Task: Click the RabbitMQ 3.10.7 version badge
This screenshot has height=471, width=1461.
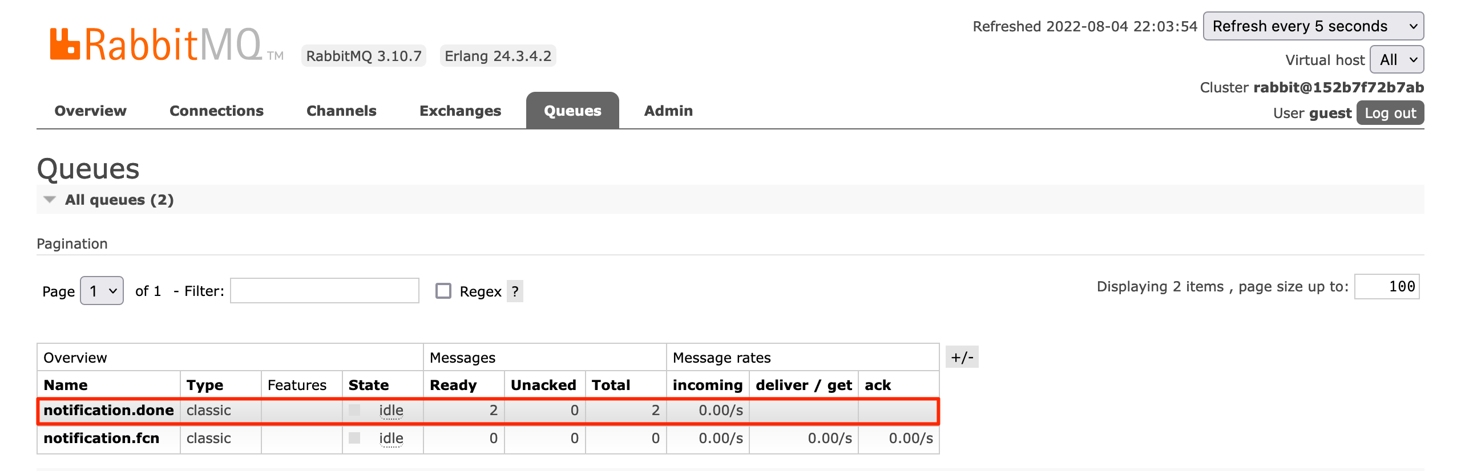Action: pyautogui.click(x=364, y=55)
